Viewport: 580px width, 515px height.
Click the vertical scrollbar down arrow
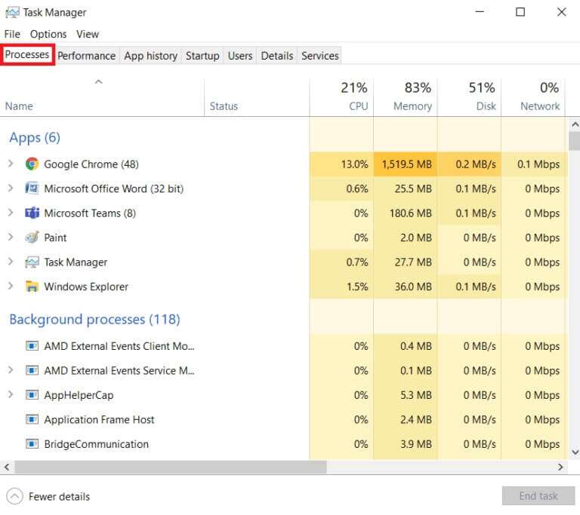click(575, 452)
